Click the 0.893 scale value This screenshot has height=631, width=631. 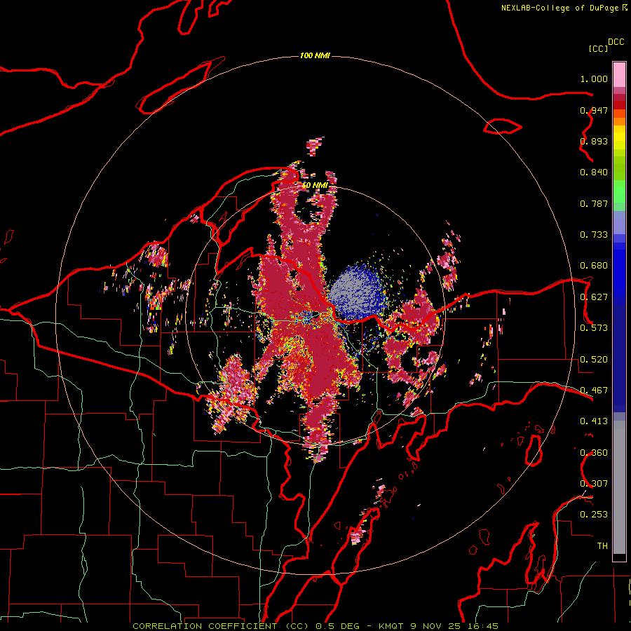594,141
